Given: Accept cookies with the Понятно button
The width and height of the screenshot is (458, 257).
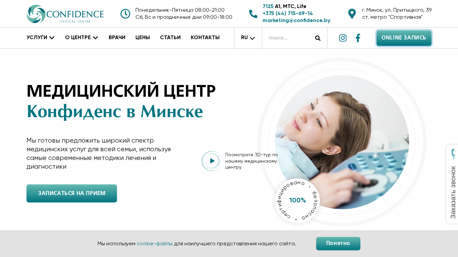Looking at the screenshot, I should [x=338, y=244].
